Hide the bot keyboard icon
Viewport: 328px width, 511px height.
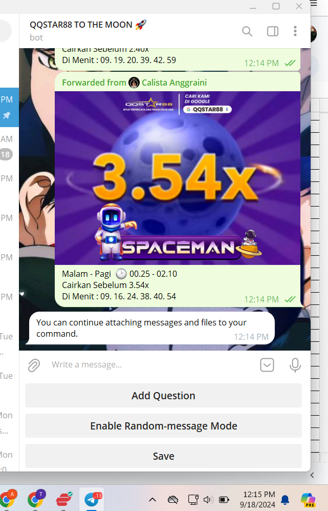coord(267,365)
